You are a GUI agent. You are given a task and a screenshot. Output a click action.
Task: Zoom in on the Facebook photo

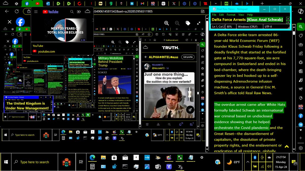point(166,23)
